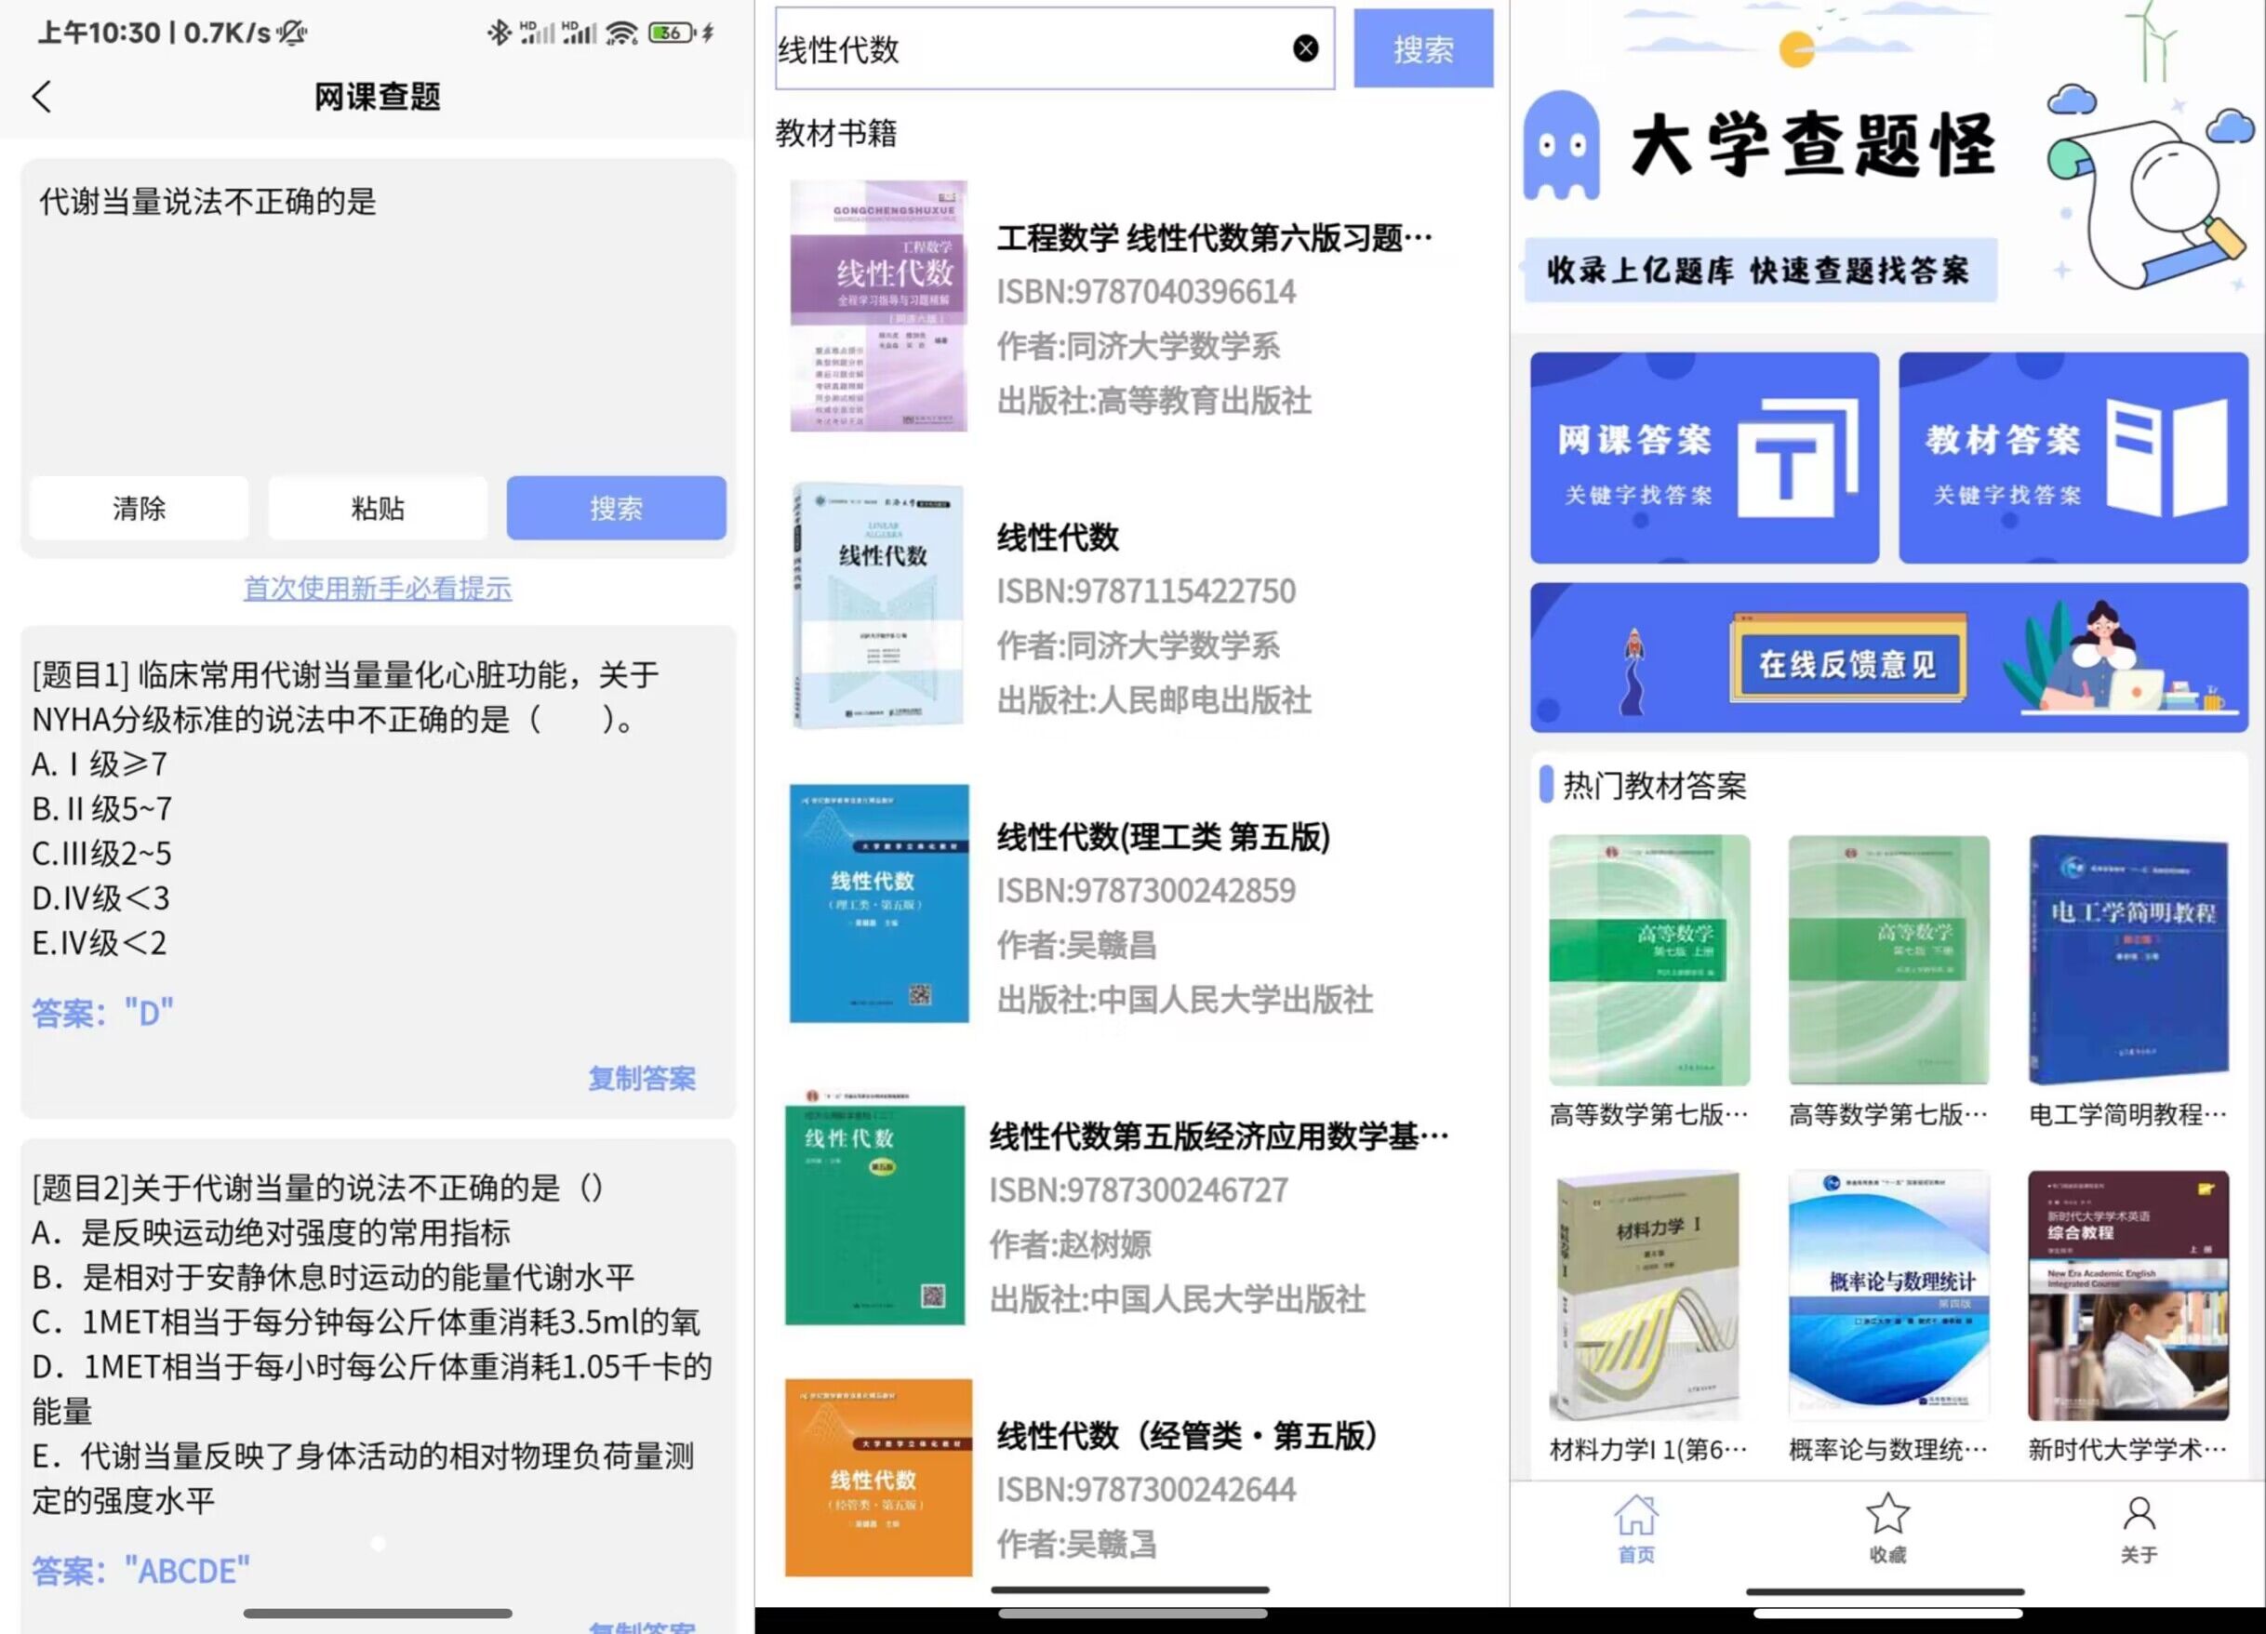Open the 工程数学 线性代数第六版习题 result
The width and height of the screenshot is (2266, 1634).
tap(1214, 239)
